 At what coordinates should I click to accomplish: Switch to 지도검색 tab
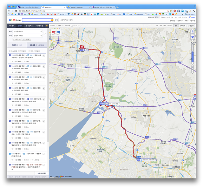coord(11,26)
